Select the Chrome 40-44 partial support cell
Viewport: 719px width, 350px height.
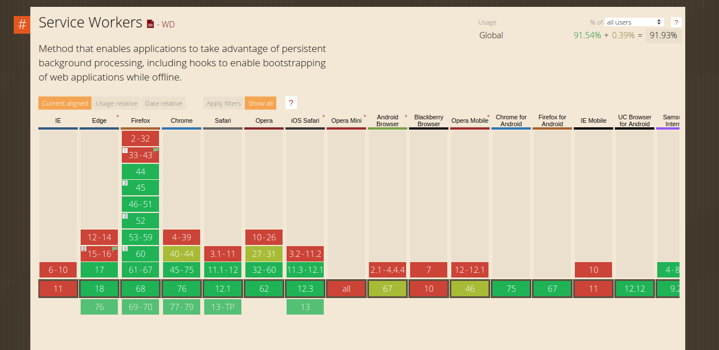tap(181, 254)
